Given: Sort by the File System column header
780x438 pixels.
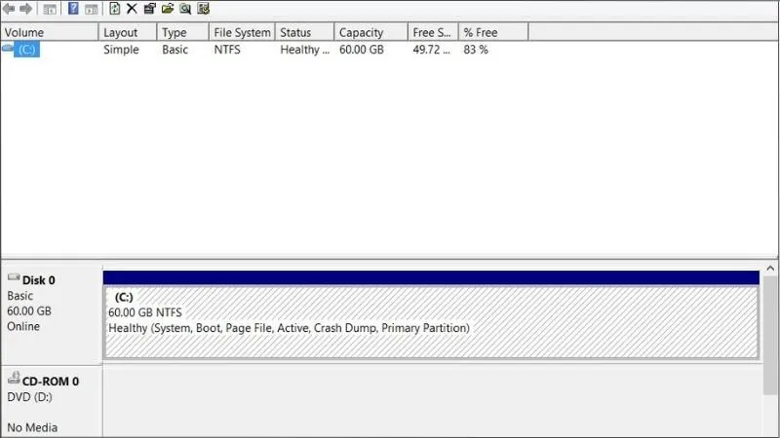Looking at the screenshot, I should (242, 32).
